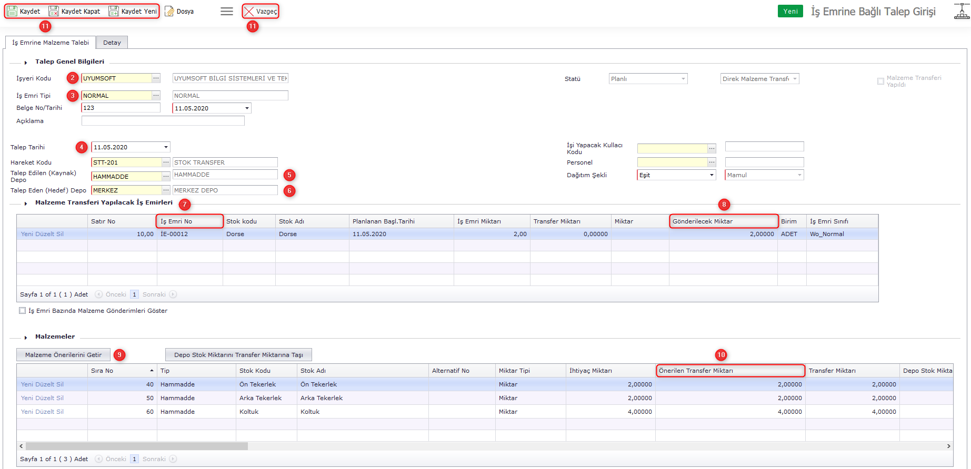
Task: Click the Kaydet save icon
Action: pos(12,11)
